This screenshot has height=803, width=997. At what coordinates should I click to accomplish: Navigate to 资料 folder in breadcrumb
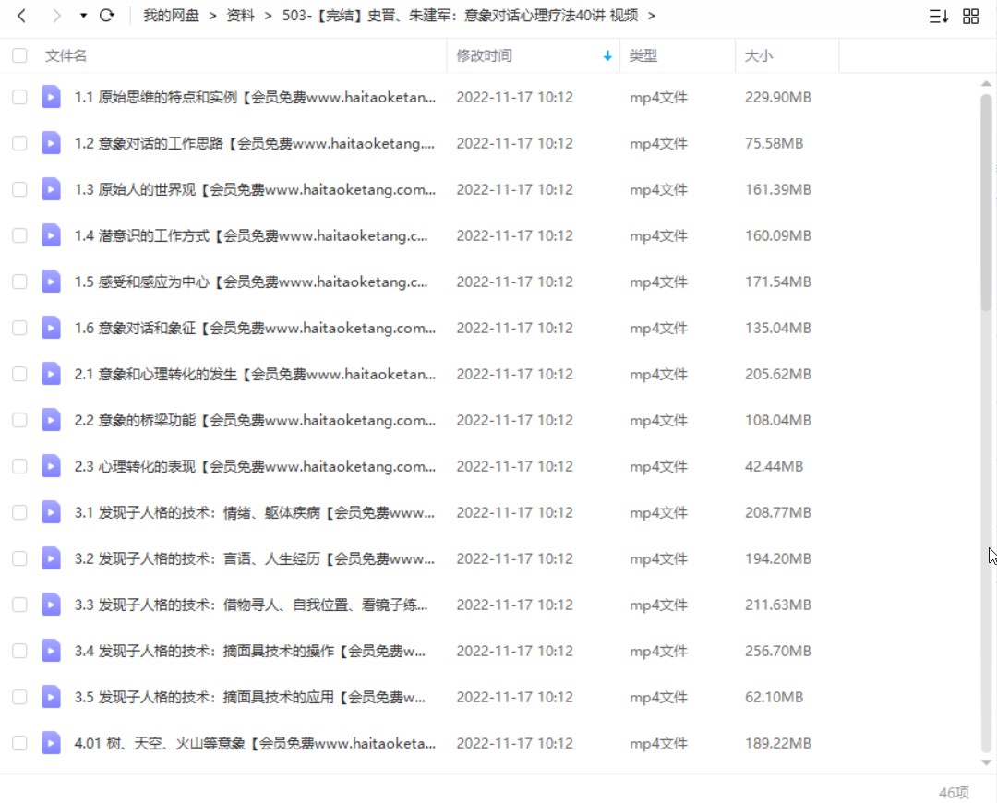[x=240, y=16]
